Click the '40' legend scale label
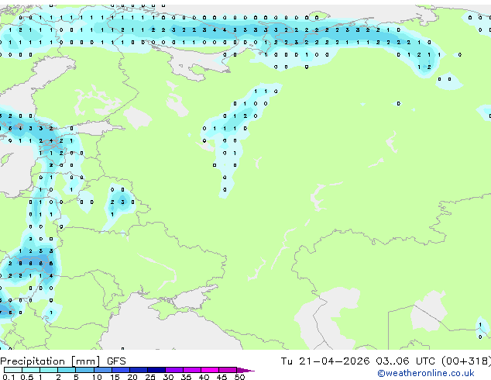 [x=204, y=377]
